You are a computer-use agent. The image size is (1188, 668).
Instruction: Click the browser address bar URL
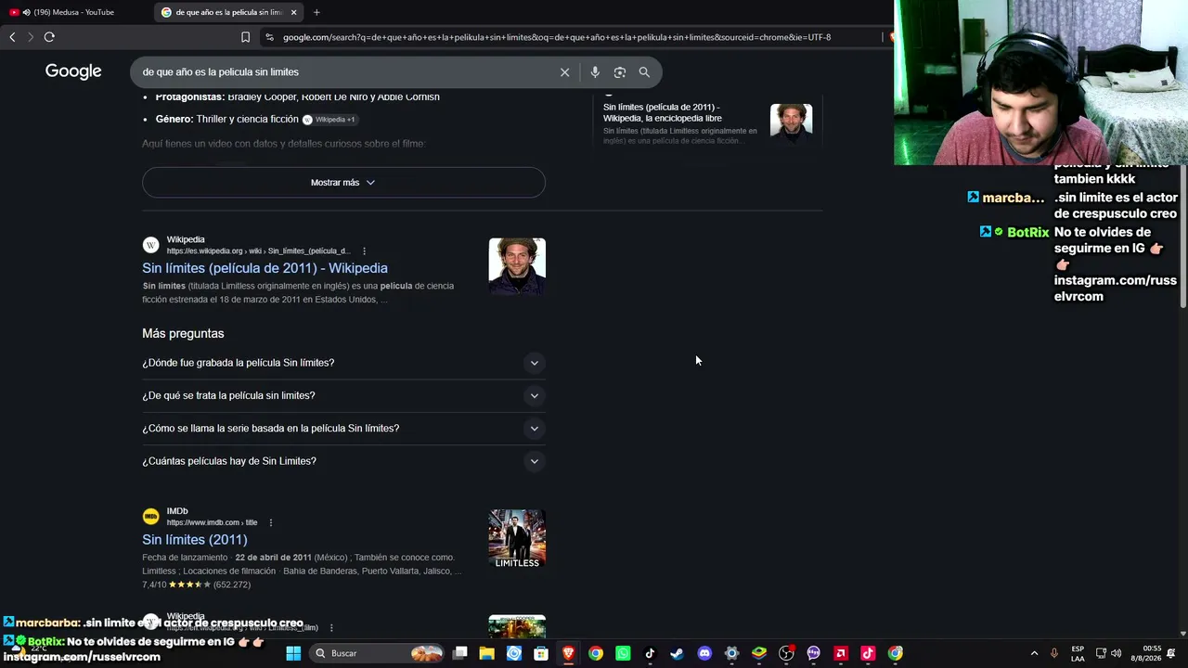557,37
